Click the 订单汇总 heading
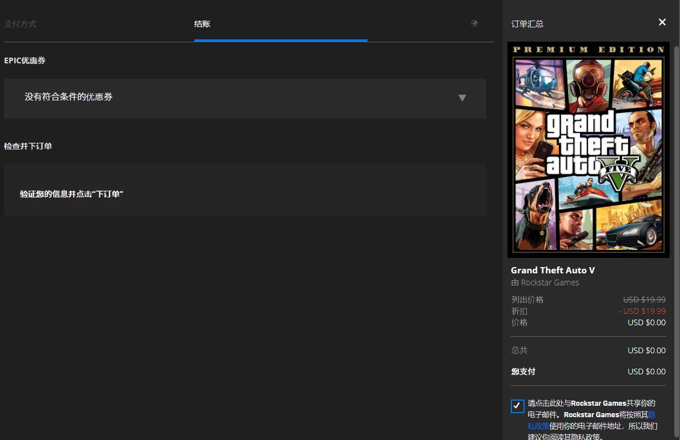The width and height of the screenshot is (680, 440). (527, 24)
